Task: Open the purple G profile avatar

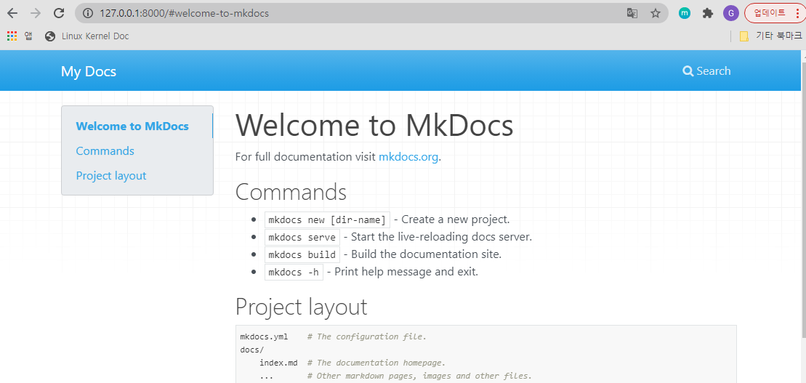Action: (731, 13)
